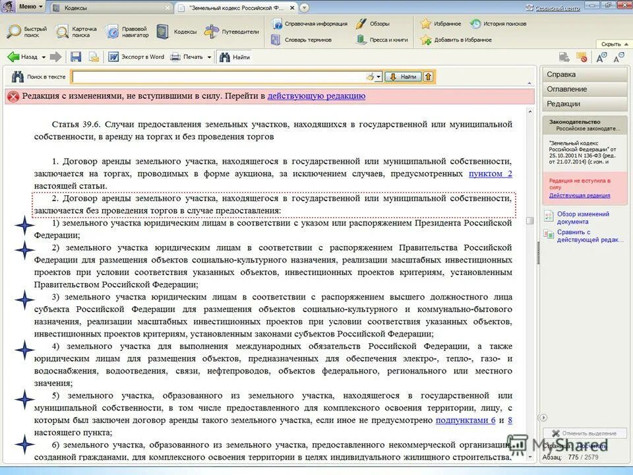633x475 pixels.
Task: Click inside the Поиск в тексте field
Action: click(218, 77)
